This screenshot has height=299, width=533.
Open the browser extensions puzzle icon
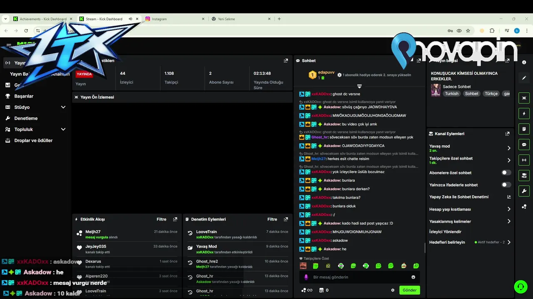(x=492, y=31)
